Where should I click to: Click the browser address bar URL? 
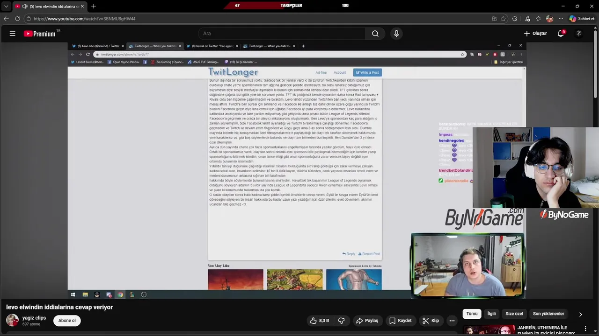[85, 19]
